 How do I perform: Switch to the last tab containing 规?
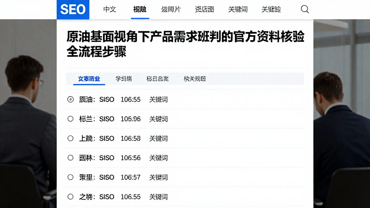click(195, 79)
